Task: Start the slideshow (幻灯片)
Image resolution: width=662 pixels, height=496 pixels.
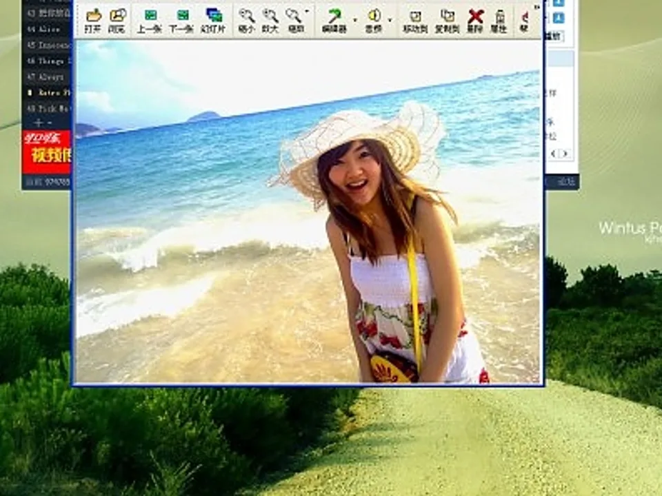Action: (214, 19)
